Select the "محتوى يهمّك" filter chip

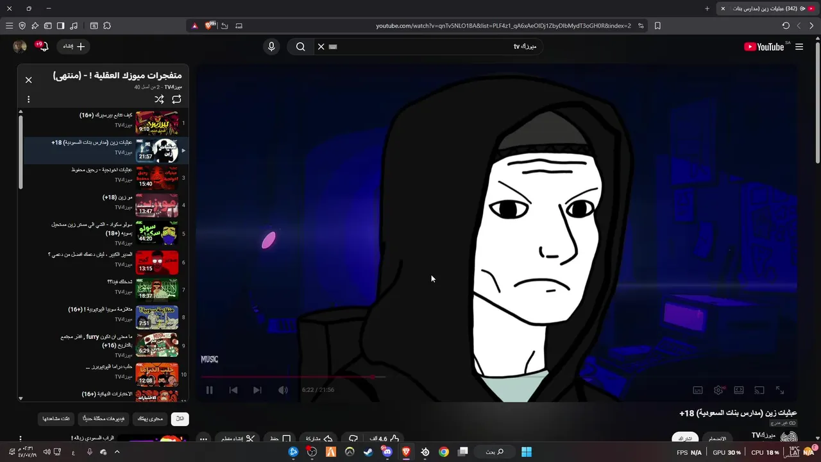tap(150, 418)
